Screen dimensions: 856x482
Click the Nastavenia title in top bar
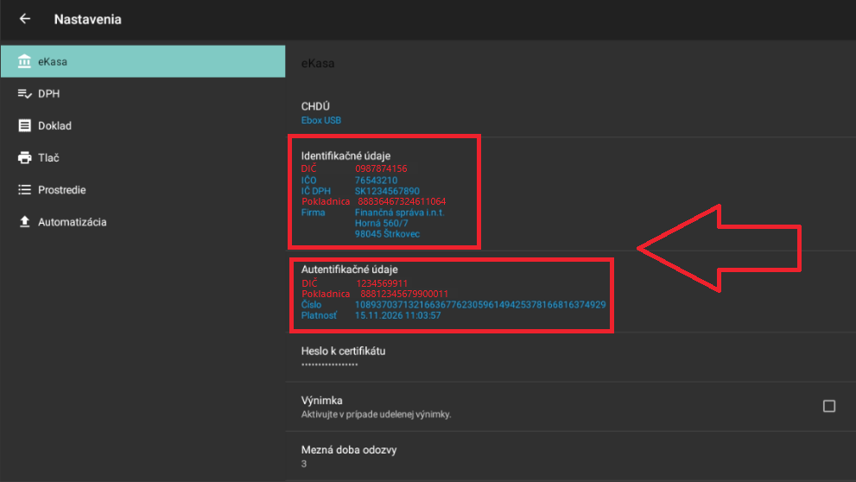click(87, 19)
